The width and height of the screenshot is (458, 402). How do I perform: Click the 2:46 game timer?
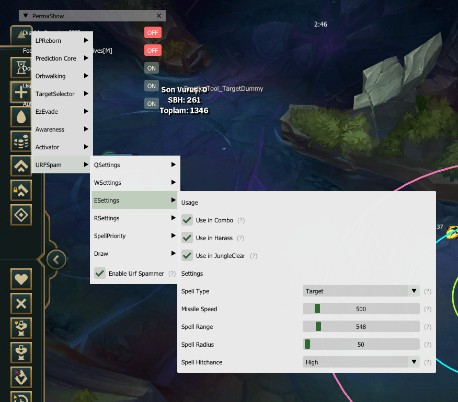point(320,25)
